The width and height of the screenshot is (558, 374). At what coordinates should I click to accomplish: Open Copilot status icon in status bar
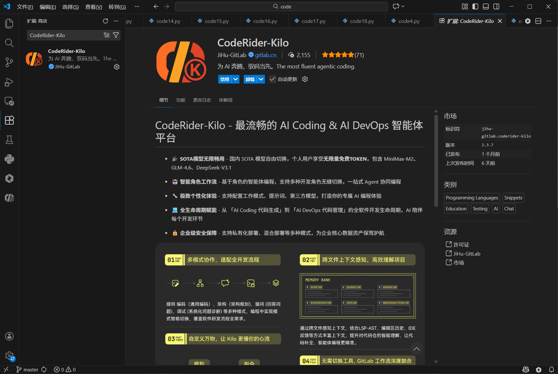526,369
